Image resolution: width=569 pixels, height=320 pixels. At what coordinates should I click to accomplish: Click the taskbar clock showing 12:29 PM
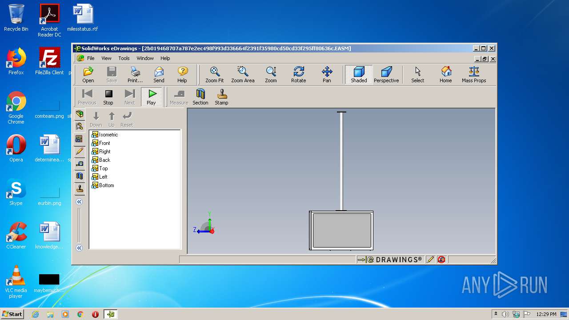coord(546,314)
